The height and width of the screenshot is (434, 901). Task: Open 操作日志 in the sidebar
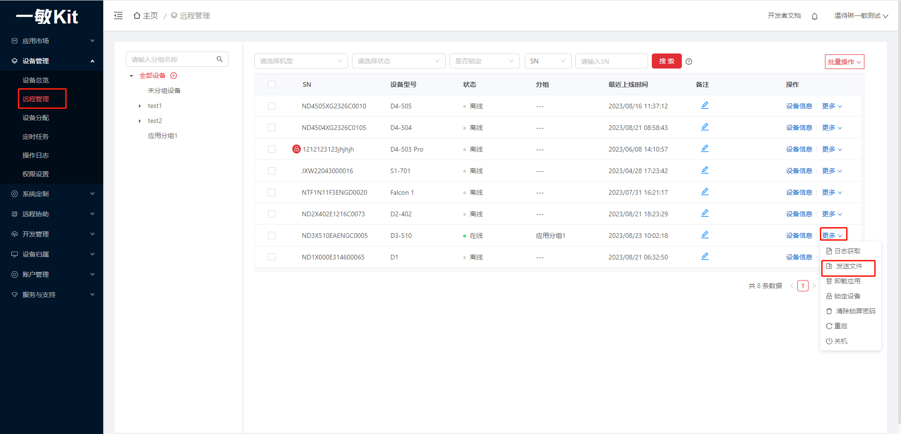[36, 155]
